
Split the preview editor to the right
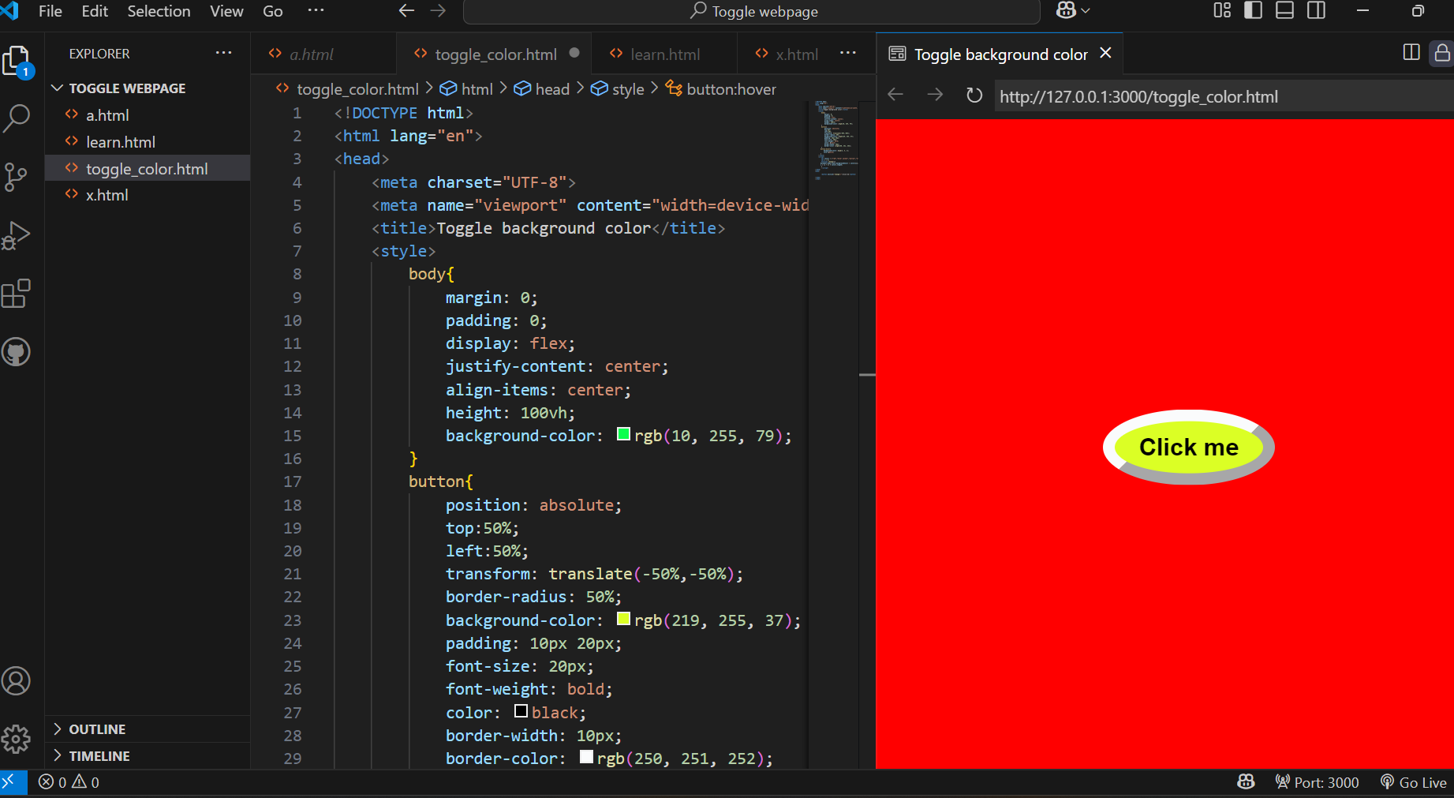pyautogui.click(x=1411, y=53)
